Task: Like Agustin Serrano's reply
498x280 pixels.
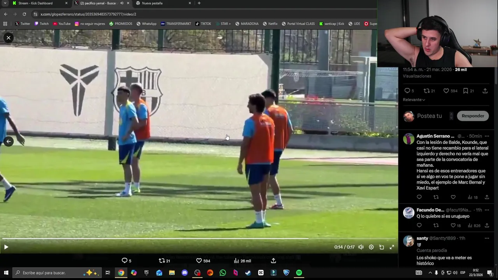Action: (x=453, y=197)
